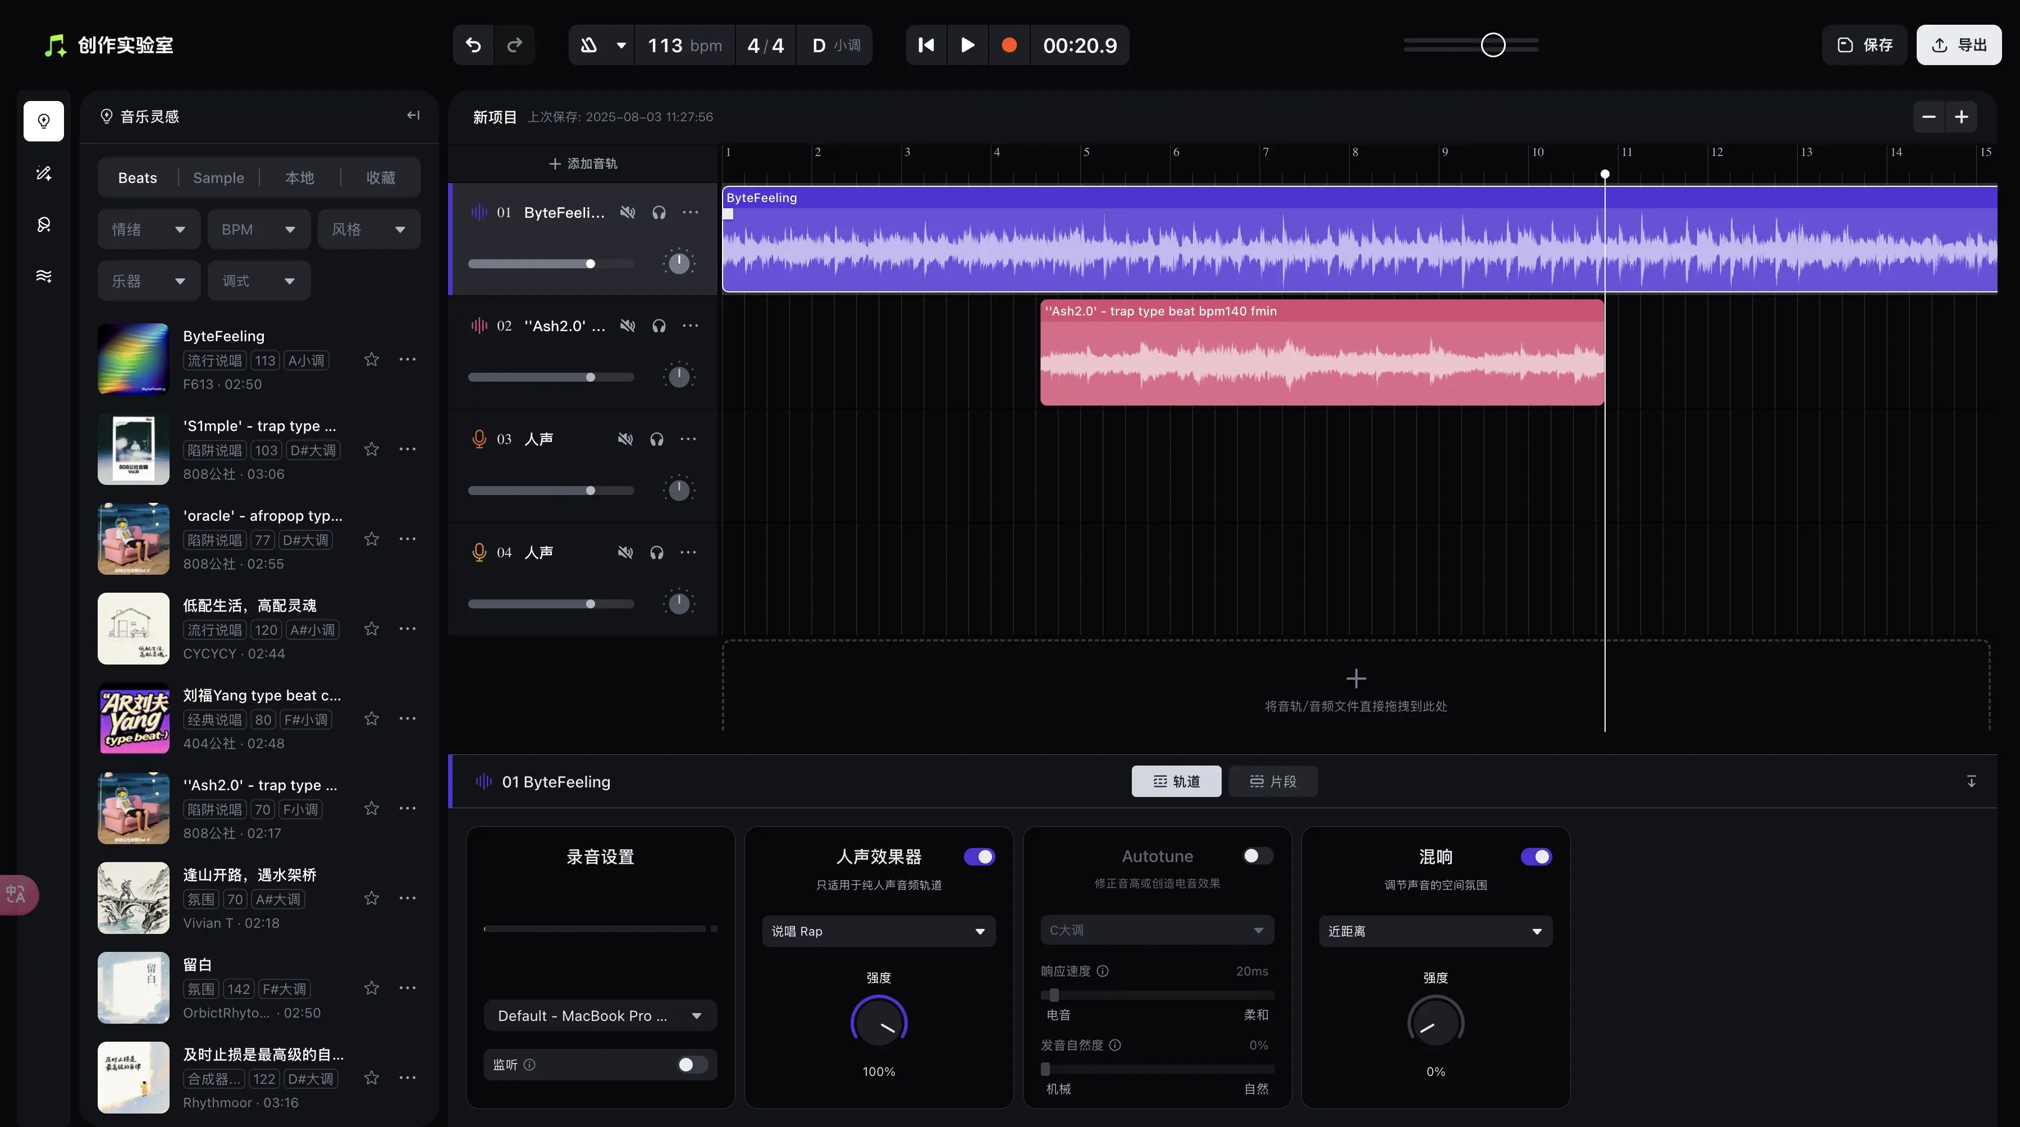Open more options for track 03 人声
Screen dimensions: 2020x1127
(x=688, y=439)
